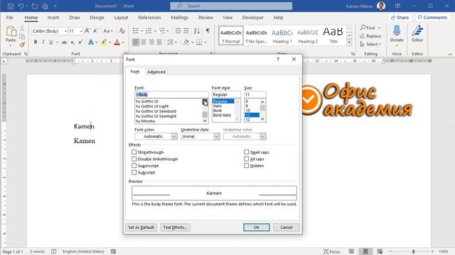Click Text Effects... button in dialog
Screen dimensions: 455x255
point(175,227)
